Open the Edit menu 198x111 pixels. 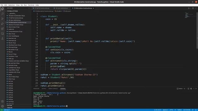pos(6,5)
